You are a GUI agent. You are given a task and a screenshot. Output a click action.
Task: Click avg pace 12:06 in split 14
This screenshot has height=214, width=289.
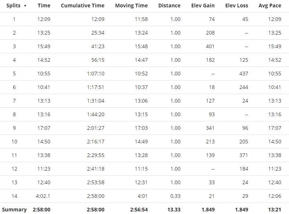(x=275, y=196)
